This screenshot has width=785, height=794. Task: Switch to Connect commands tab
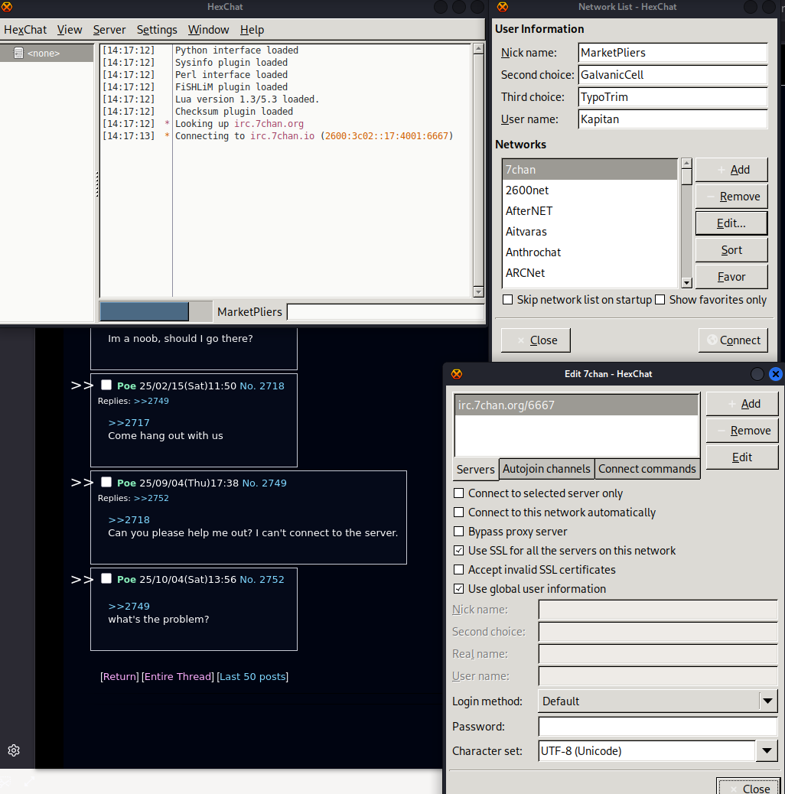647,469
